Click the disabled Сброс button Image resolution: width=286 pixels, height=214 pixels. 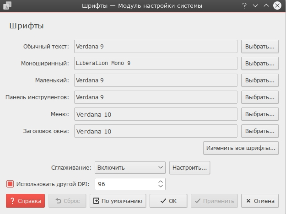coord(67,201)
